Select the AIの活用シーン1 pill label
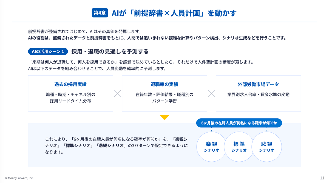Viewport: 329px width, 183px height. [48, 51]
